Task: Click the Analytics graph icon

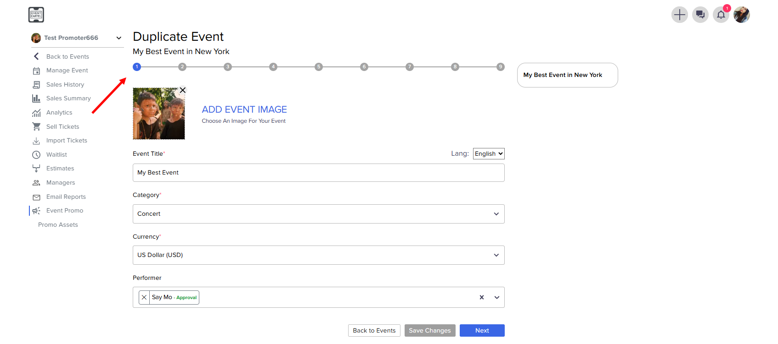Action: (x=36, y=113)
